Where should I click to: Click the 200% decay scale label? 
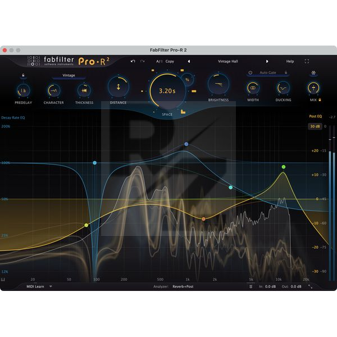click(6, 126)
